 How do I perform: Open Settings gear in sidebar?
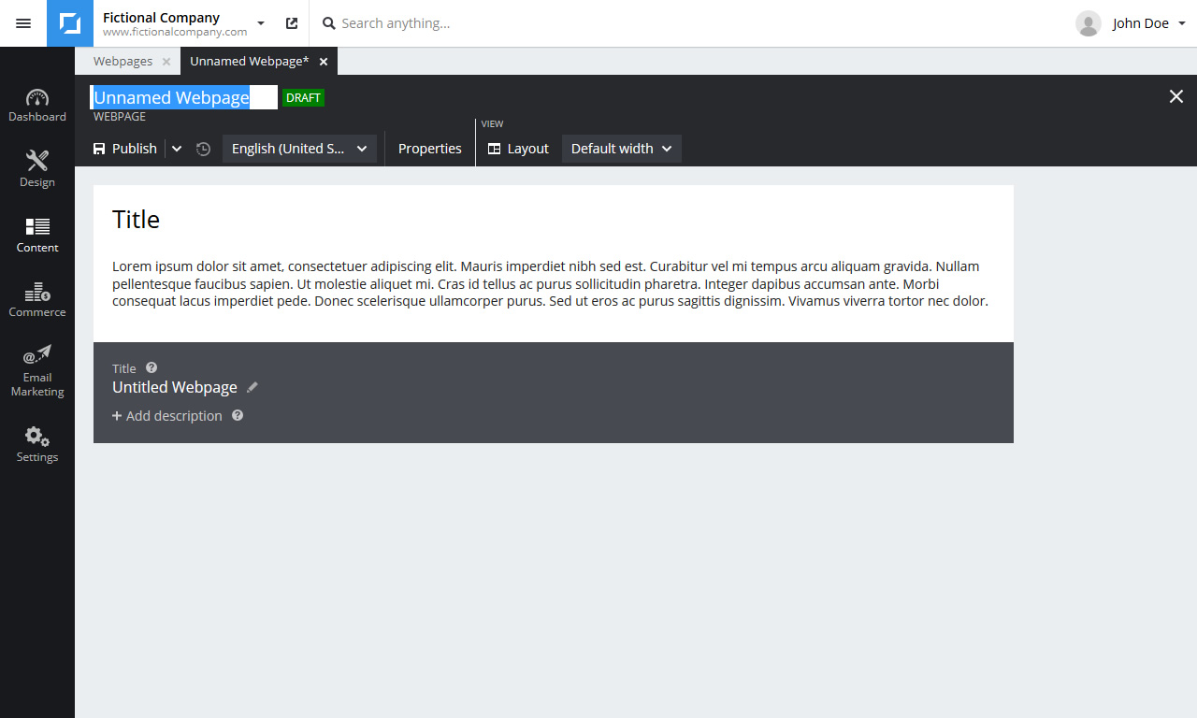(37, 444)
